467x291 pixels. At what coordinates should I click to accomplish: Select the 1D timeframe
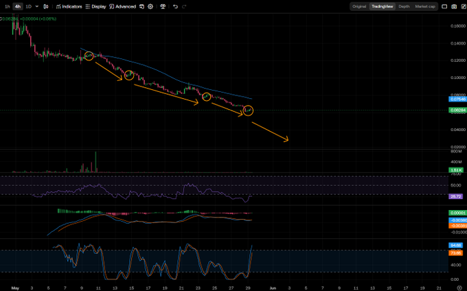coord(29,7)
